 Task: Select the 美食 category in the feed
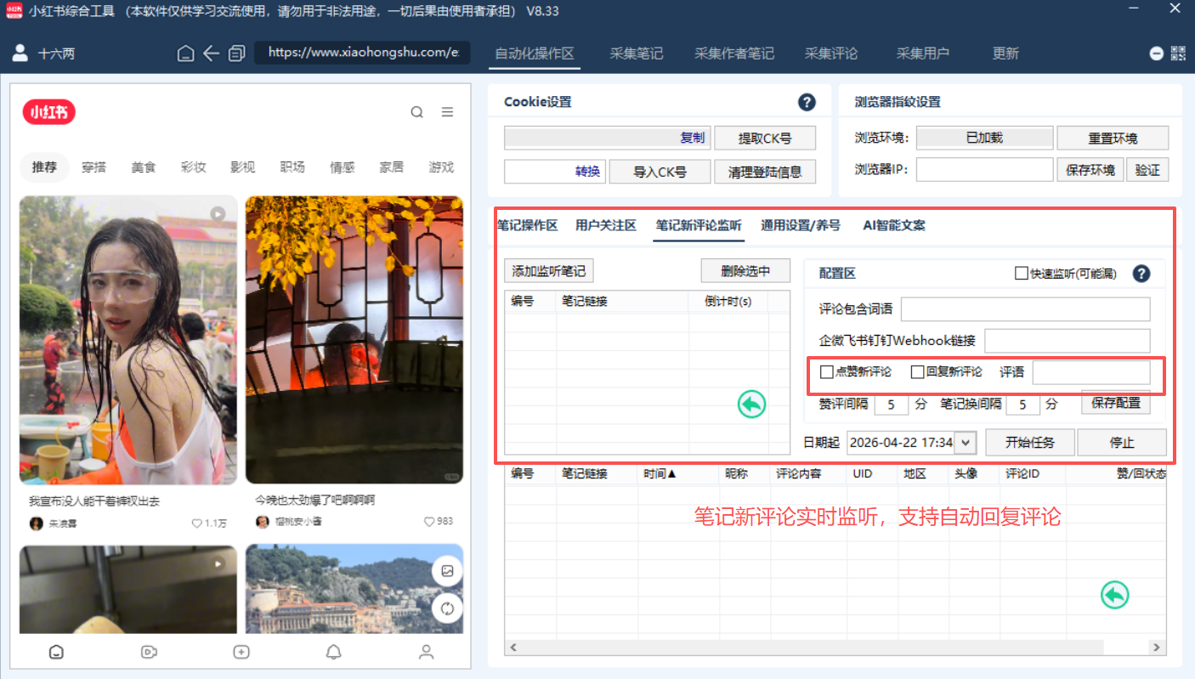[144, 167]
